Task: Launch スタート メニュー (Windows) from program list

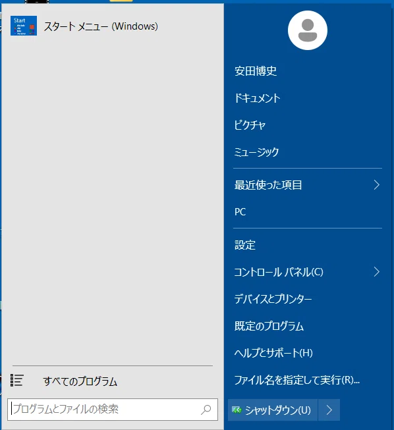Action: click(101, 26)
